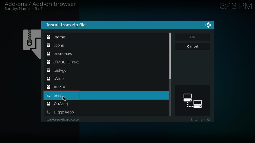Open the .TMDBH_Trakt folder entry
255x143 pixels.
106,62
